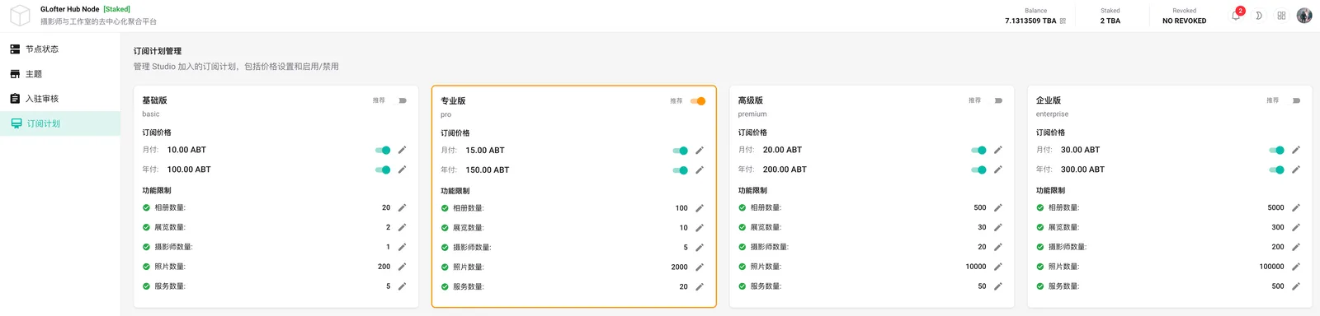
Task: Click the NO REVOKED status text
Action: 1184,21
